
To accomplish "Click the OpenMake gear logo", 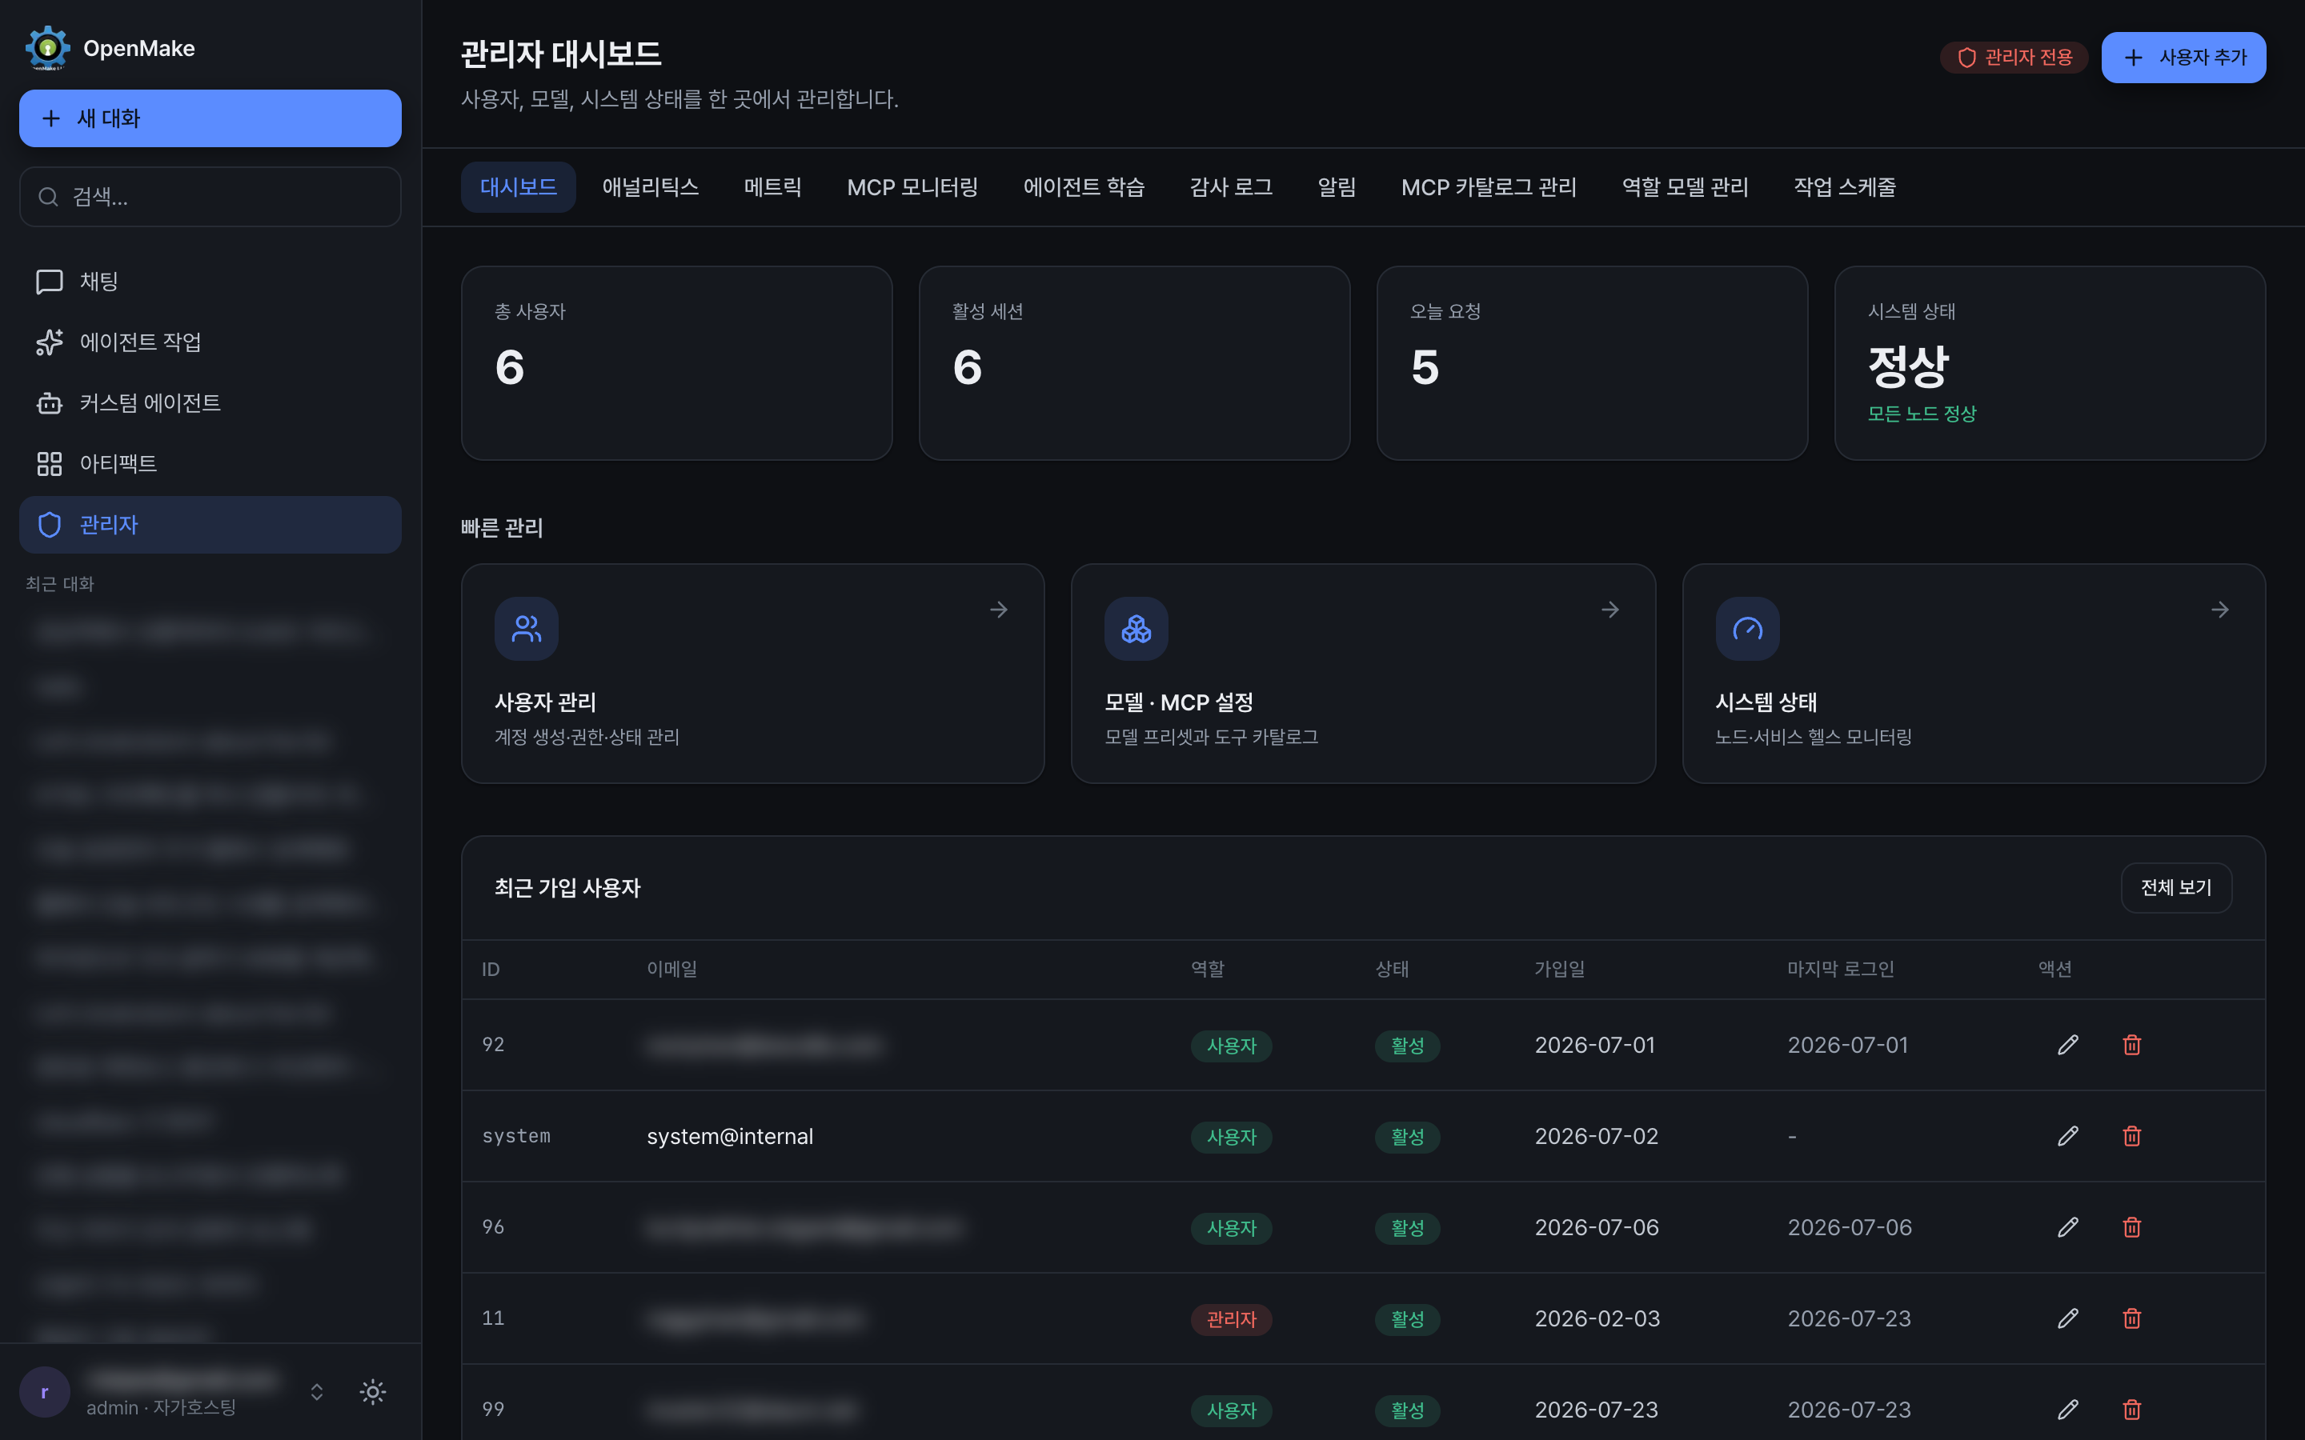I will point(48,48).
